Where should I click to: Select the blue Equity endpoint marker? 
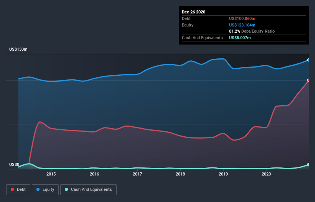click(x=308, y=60)
